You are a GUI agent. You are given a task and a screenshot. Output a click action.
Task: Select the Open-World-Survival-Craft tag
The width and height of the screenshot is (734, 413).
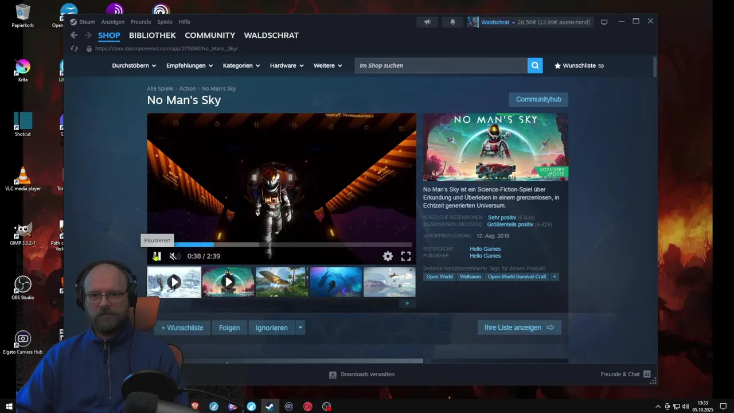(x=517, y=276)
